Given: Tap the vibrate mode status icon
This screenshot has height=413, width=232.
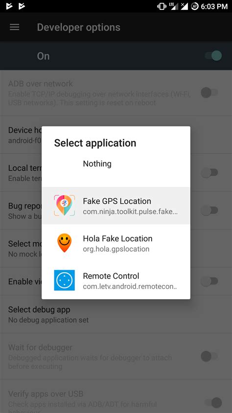Looking at the screenshot, I should 162,6.
